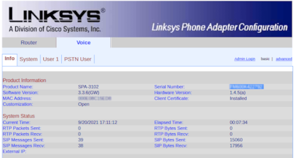Image resolution: width=296 pixels, height=158 pixels.
Task: Click the Linksys logo
Action: pyautogui.click(x=55, y=16)
